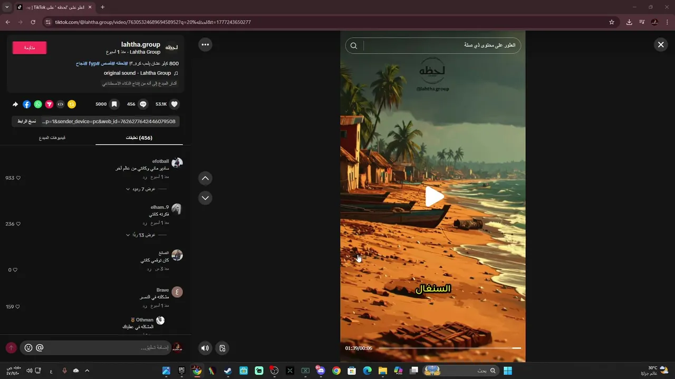Screen dimensions: 675x379
Task: Open the lahtha.group profile name
Action: click(141, 44)
